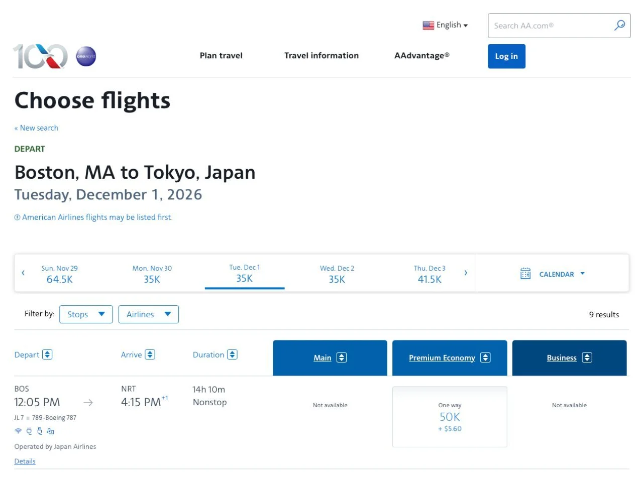Show previous dates with left arrow
This screenshot has height=482, width=643.
click(x=23, y=273)
